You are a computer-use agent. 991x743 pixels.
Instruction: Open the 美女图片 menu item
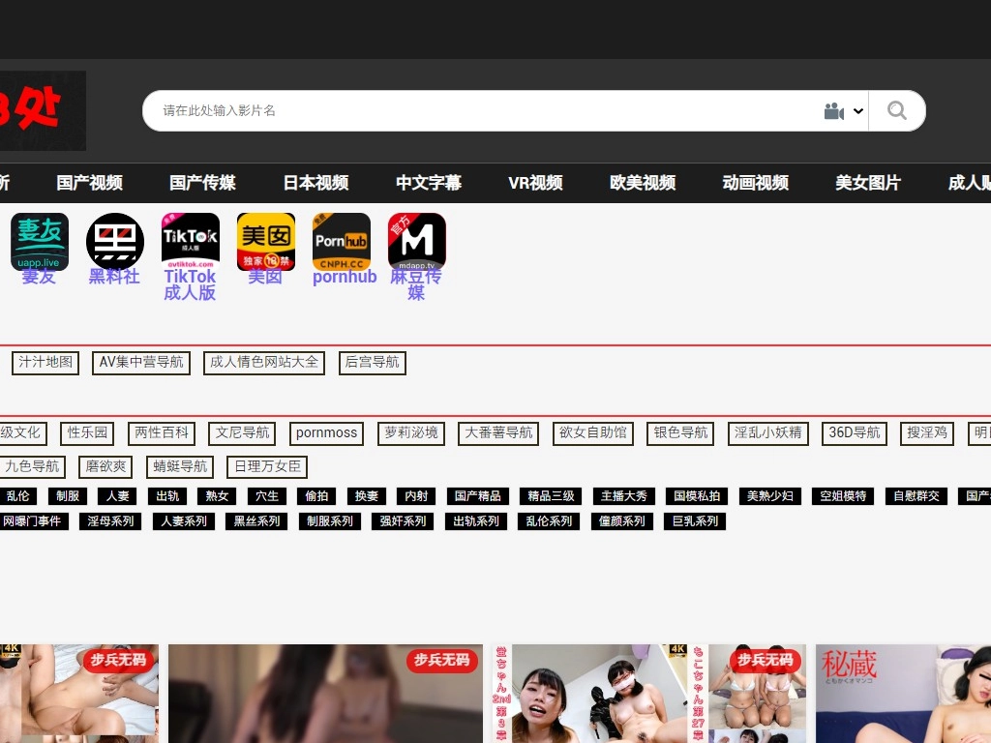pos(868,183)
